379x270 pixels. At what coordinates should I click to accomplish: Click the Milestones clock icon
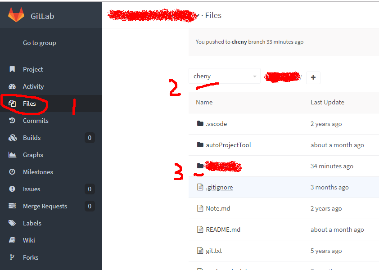pyautogui.click(x=12, y=172)
